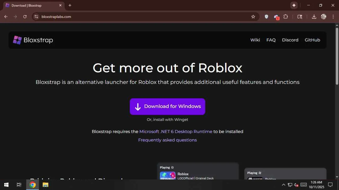Click the touch keyboard tray icon
The image size is (339, 190).
pyautogui.click(x=304, y=185)
